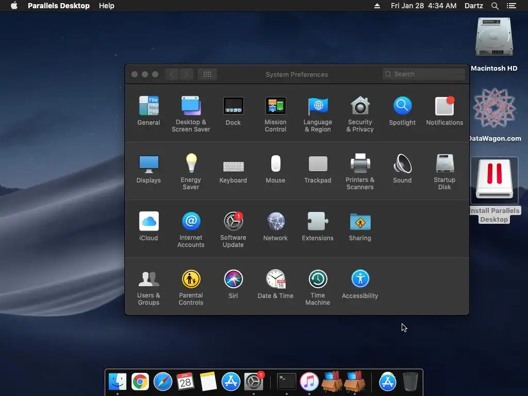The image size is (528, 396).
Task: Open the Trackpad preferences pane
Action: [318, 169]
